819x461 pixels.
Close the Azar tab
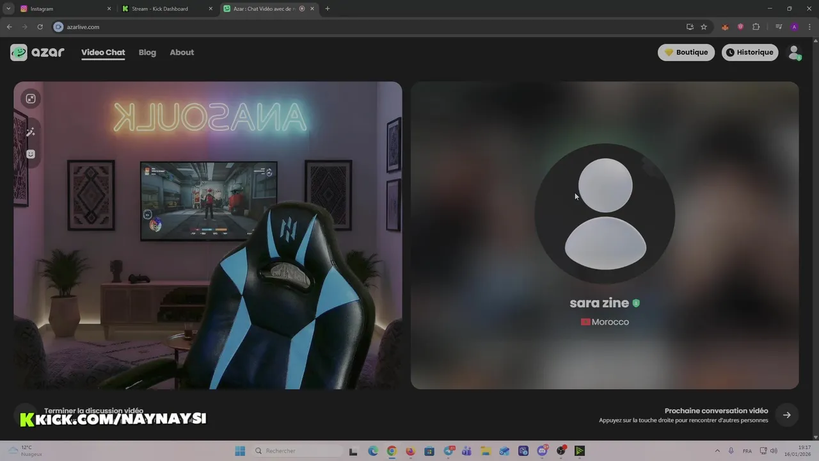[x=312, y=9]
